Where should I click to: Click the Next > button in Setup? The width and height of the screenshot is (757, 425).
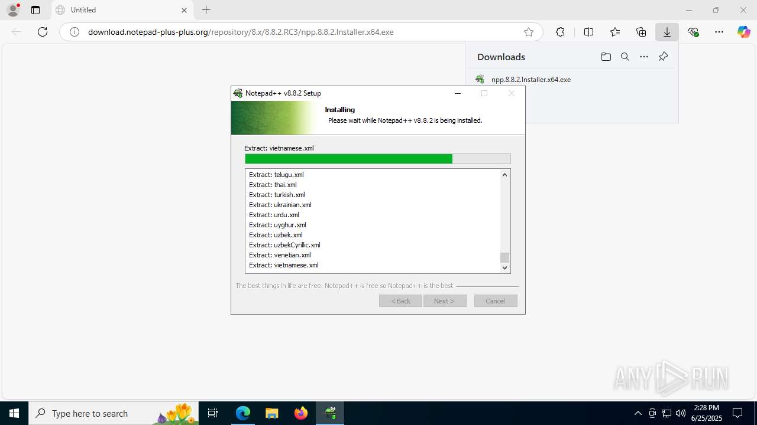point(445,301)
